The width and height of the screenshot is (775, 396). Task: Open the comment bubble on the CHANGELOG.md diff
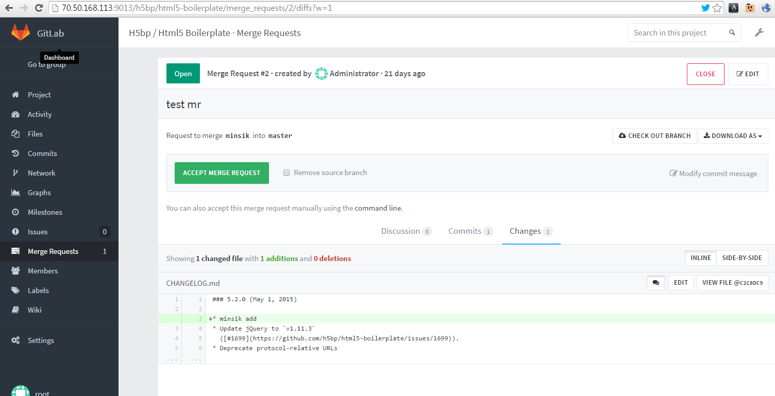655,283
